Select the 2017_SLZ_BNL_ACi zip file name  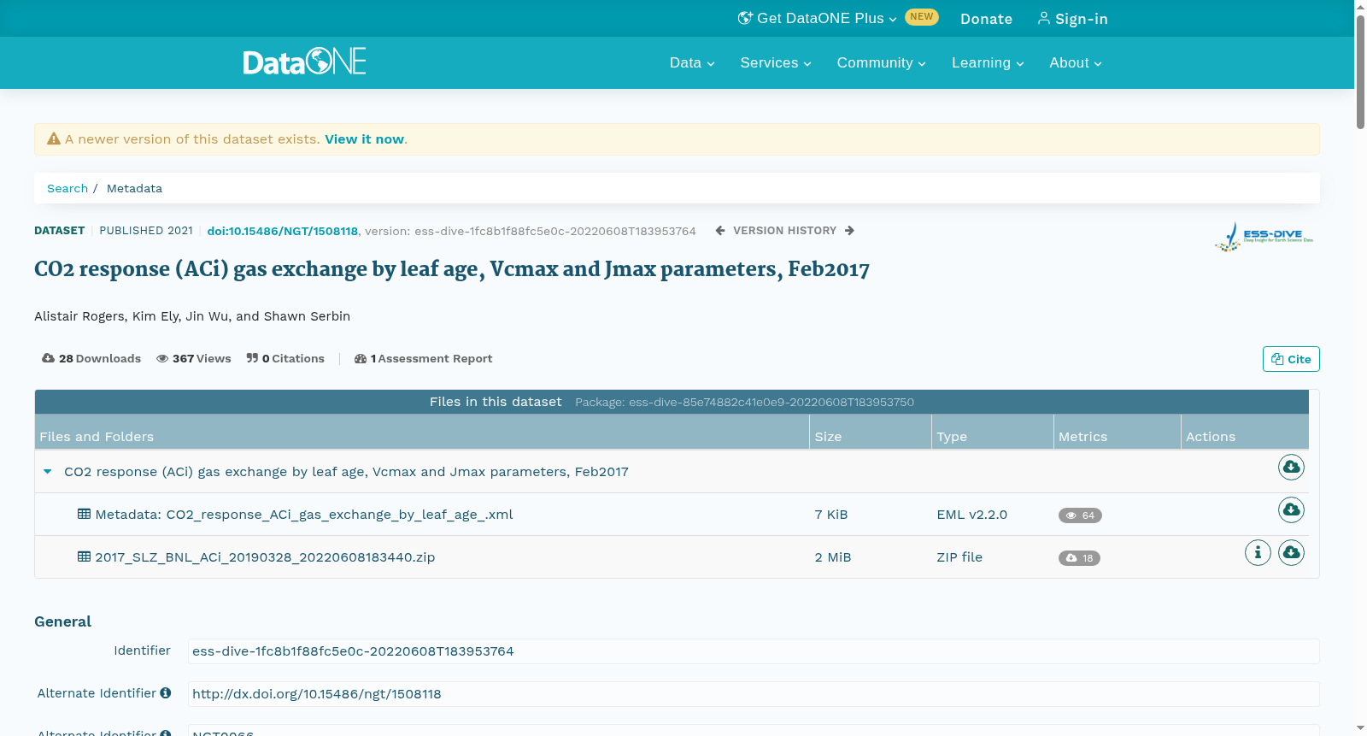(x=265, y=557)
